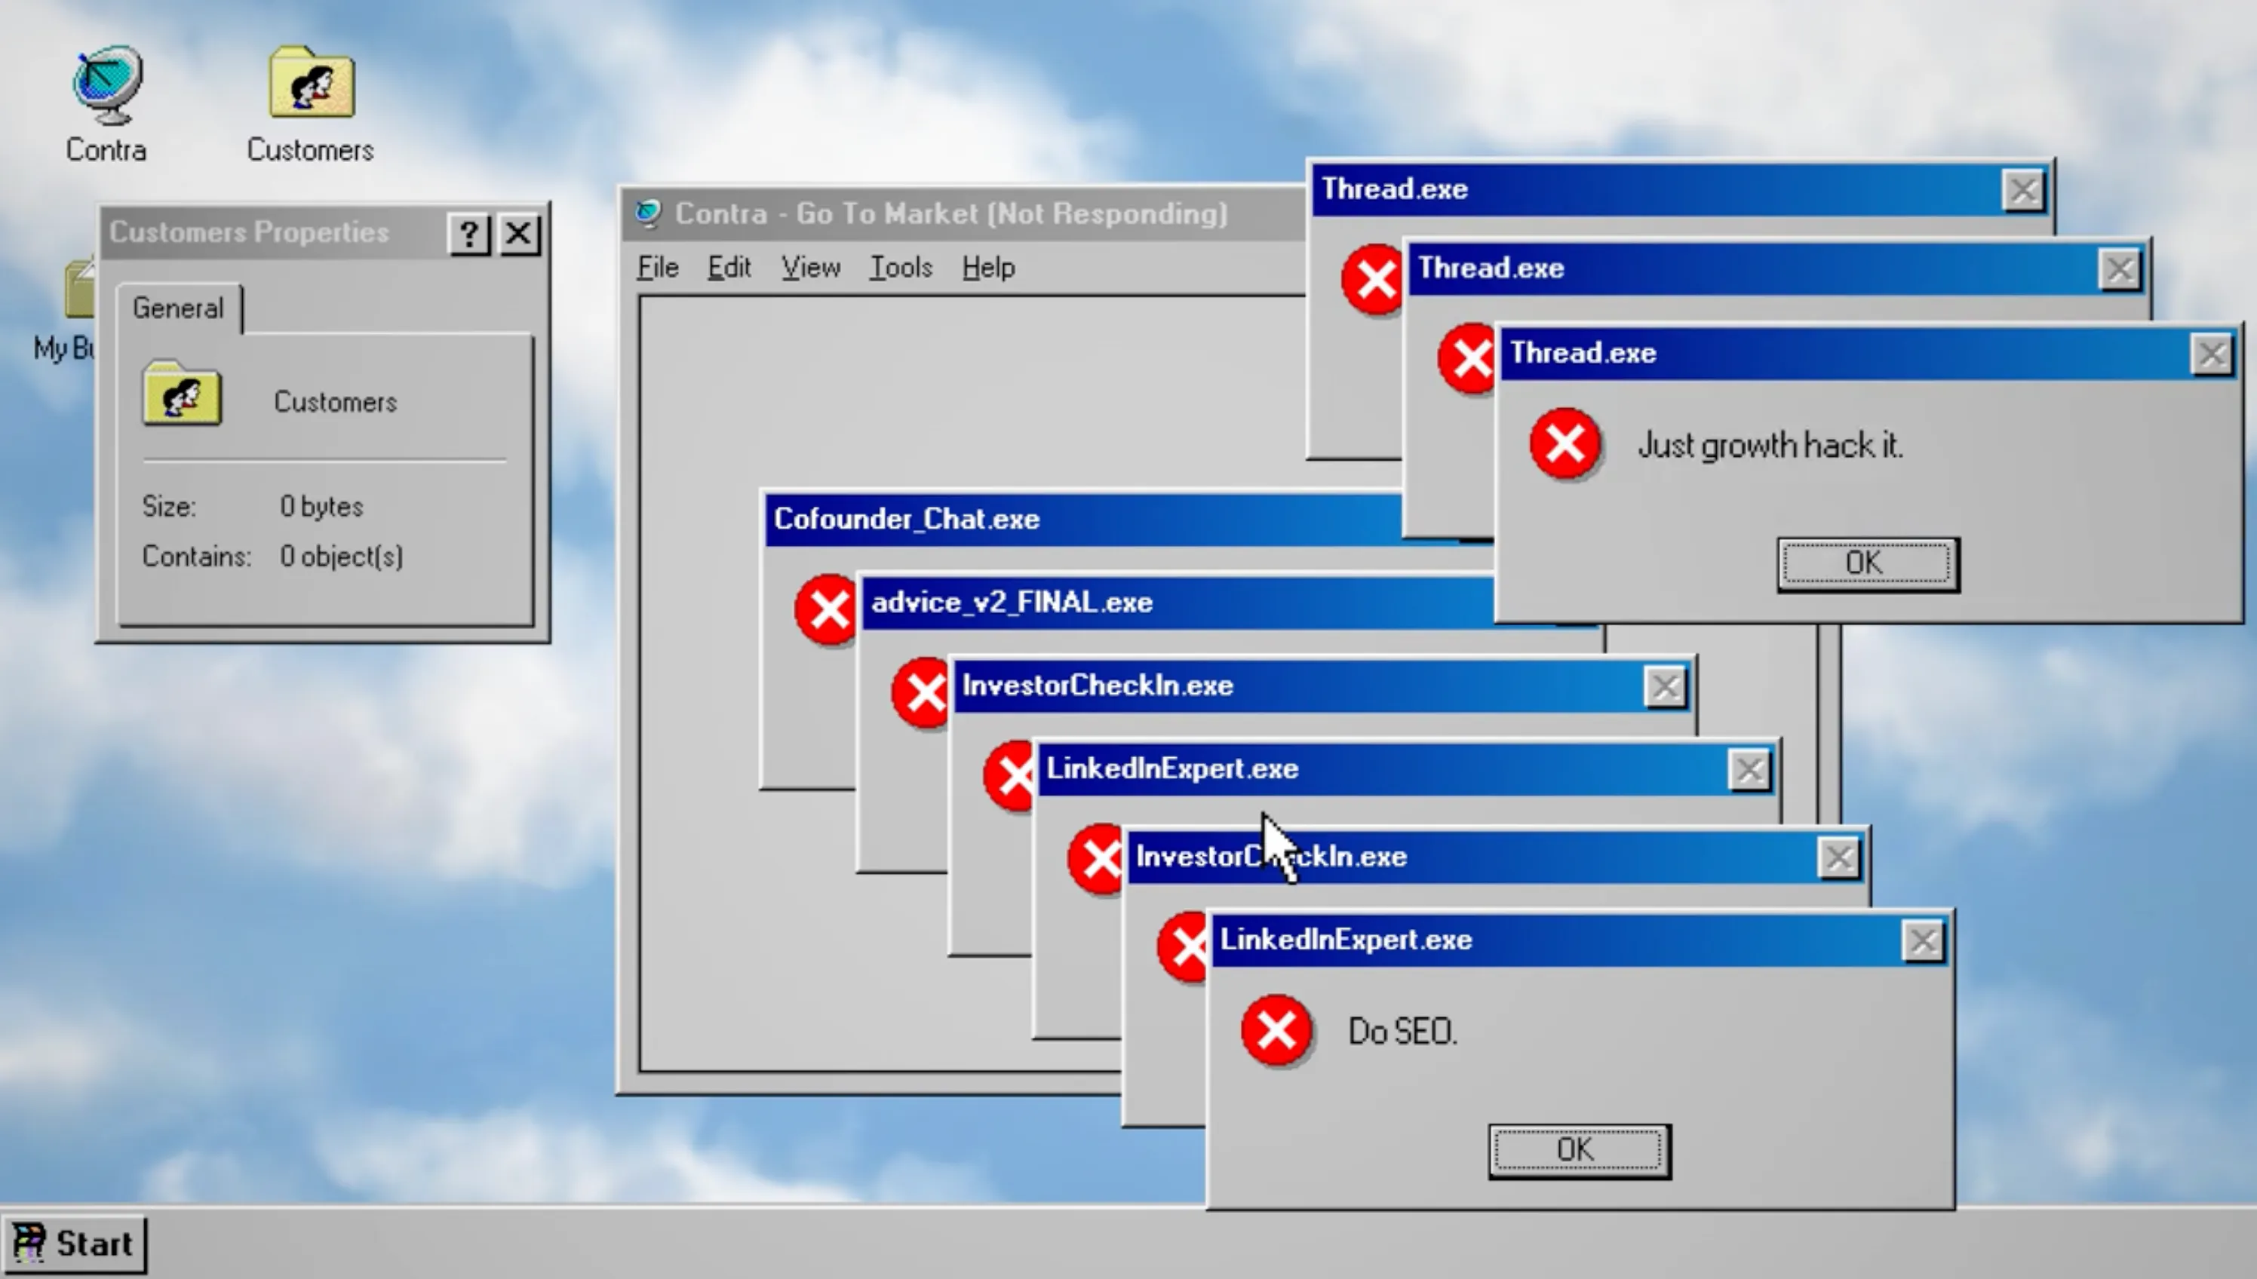The image size is (2257, 1279).
Task: Close the rearmost Thread.exe dialog
Action: 2022,190
